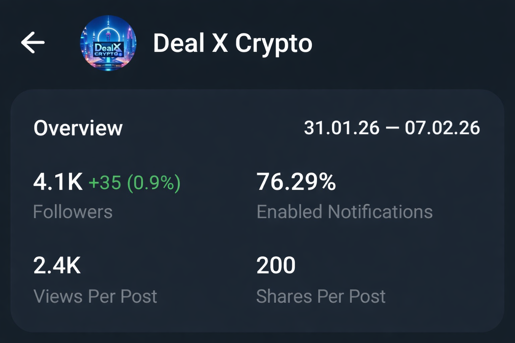Click the Views Per Post label
This screenshot has height=343, width=515.
(95, 296)
